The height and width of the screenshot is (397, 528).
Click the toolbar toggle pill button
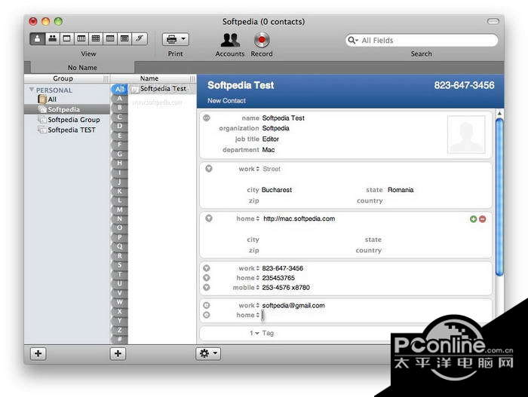click(x=493, y=22)
